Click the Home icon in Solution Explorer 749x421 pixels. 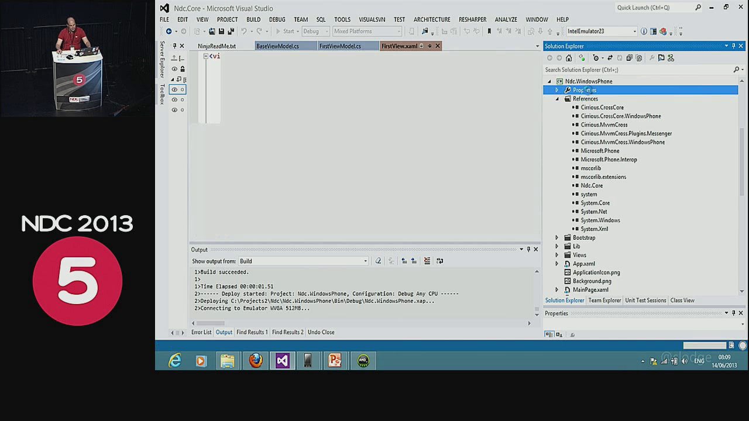pyautogui.click(x=569, y=58)
